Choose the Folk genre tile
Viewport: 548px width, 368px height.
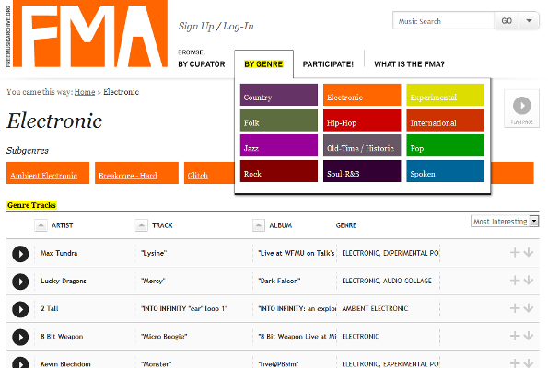click(279, 121)
